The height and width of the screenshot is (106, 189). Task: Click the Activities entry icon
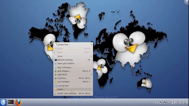(56, 78)
